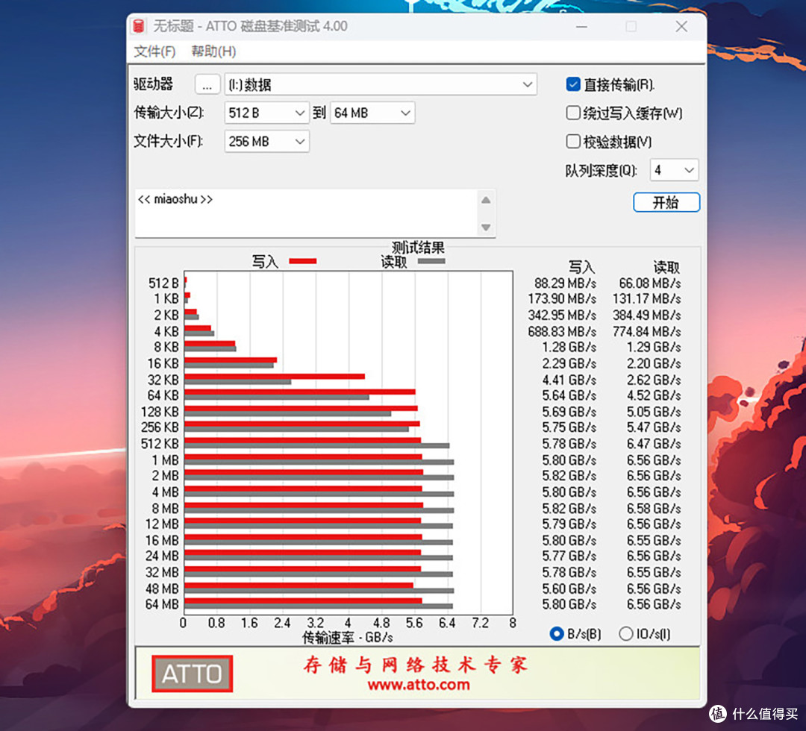Click the 512 KB row label in chart

click(x=160, y=444)
